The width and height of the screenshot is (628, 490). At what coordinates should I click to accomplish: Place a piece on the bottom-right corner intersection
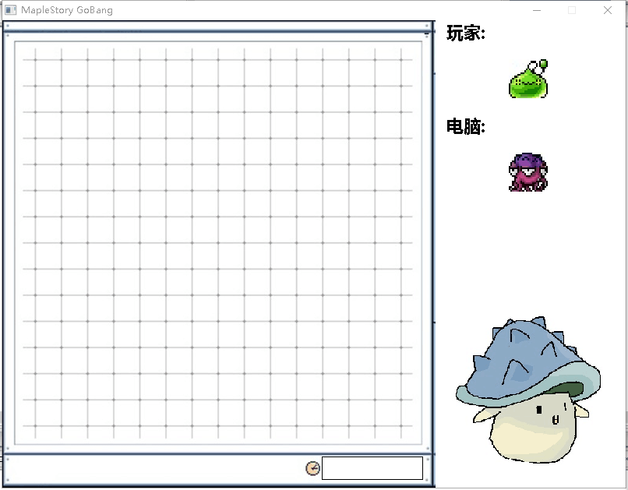click(x=401, y=425)
